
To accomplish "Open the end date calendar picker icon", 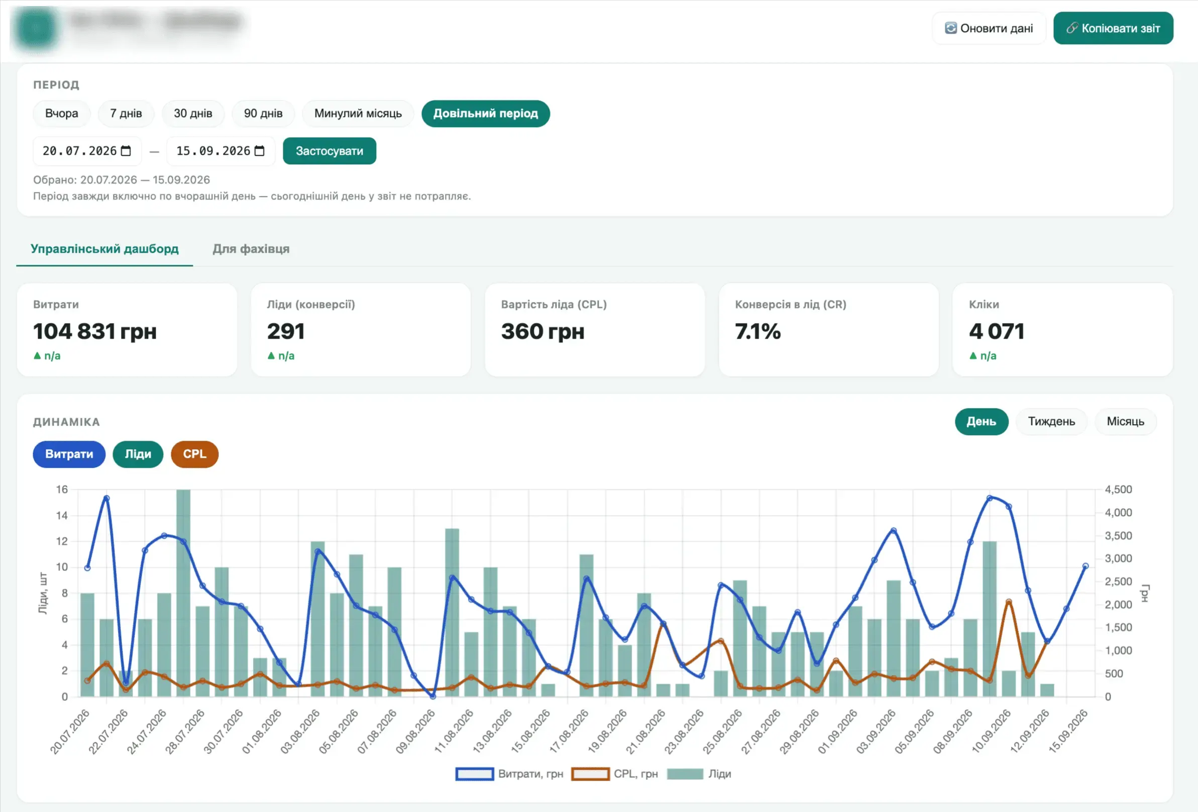I will pos(260,151).
